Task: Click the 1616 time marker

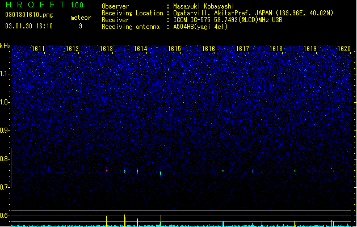Action: [x=208, y=49]
